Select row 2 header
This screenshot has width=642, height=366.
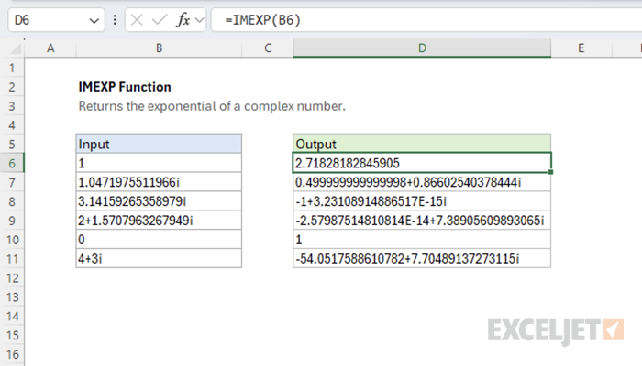tap(12, 87)
